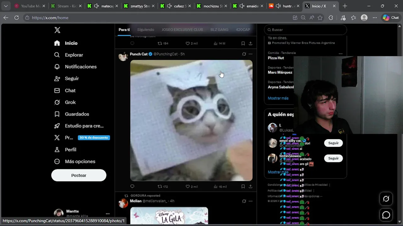Screen dimensions: 403x226
Task: Open the browser profile avatar icon
Action: click(x=364, y=18)
